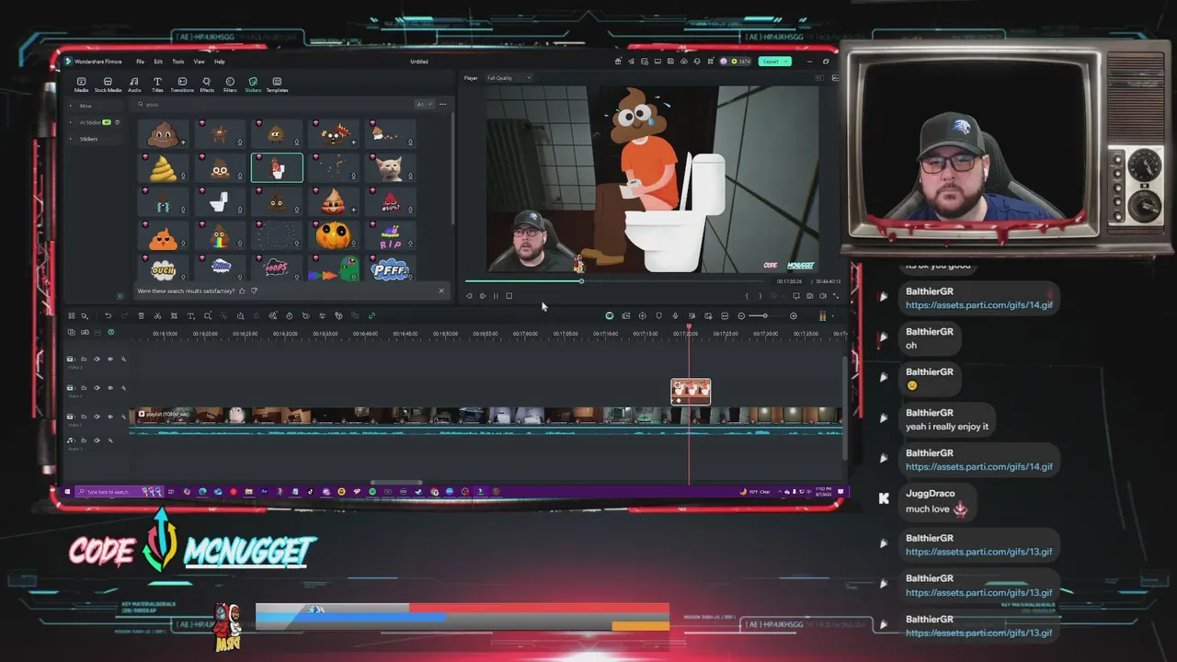Split the clip with the scissors icon
The width and height of the screenshot is (1177, 662).
(157, 315)
